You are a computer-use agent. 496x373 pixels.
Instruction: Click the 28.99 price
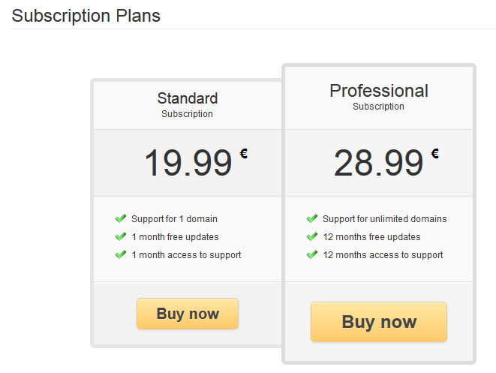(379, 163)
